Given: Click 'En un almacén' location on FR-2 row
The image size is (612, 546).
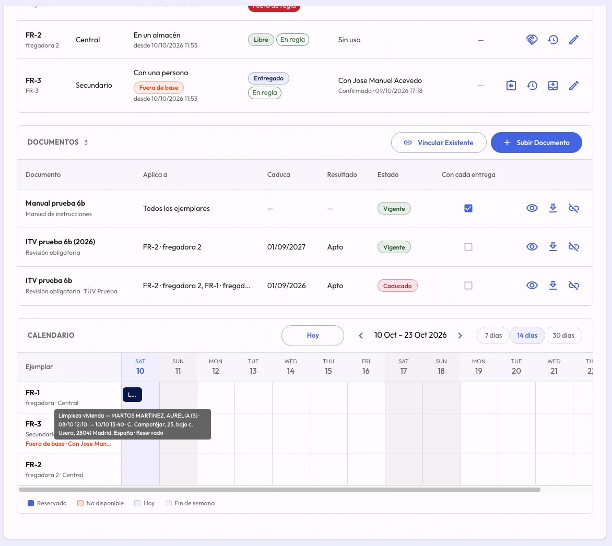Looking at the screenshot, I should coord(157,35).
